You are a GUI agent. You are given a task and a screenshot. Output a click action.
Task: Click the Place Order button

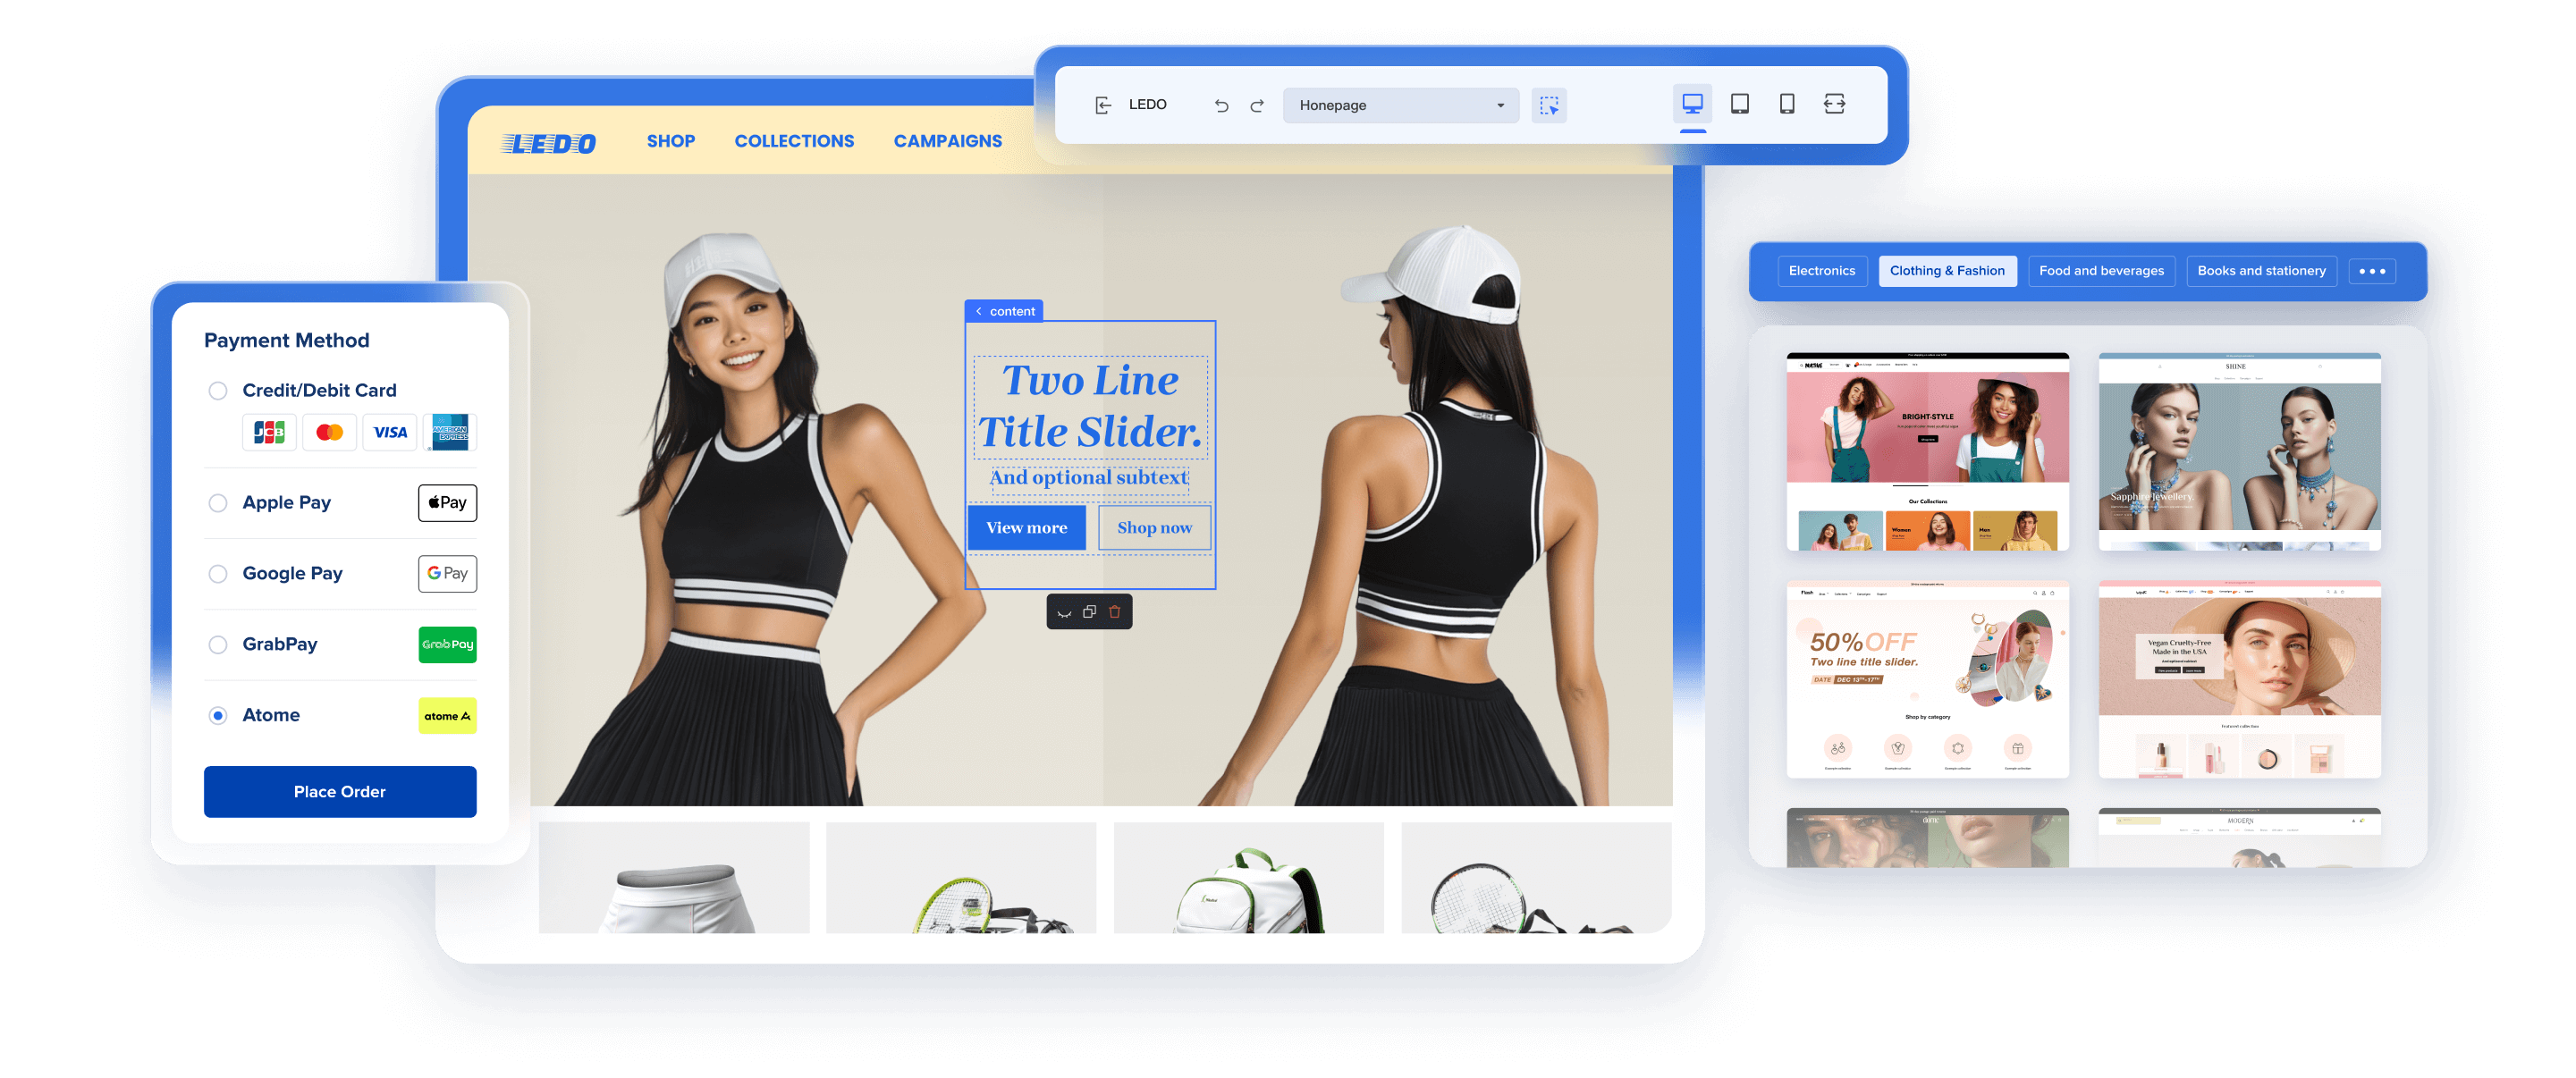(x=335, y=790)
